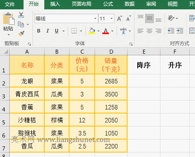Image resolution: width=195 pixels, height=157 pixels.
Task: Click the Paste clipboard icon
Action: pyautogui.click(x=9, y=19)
